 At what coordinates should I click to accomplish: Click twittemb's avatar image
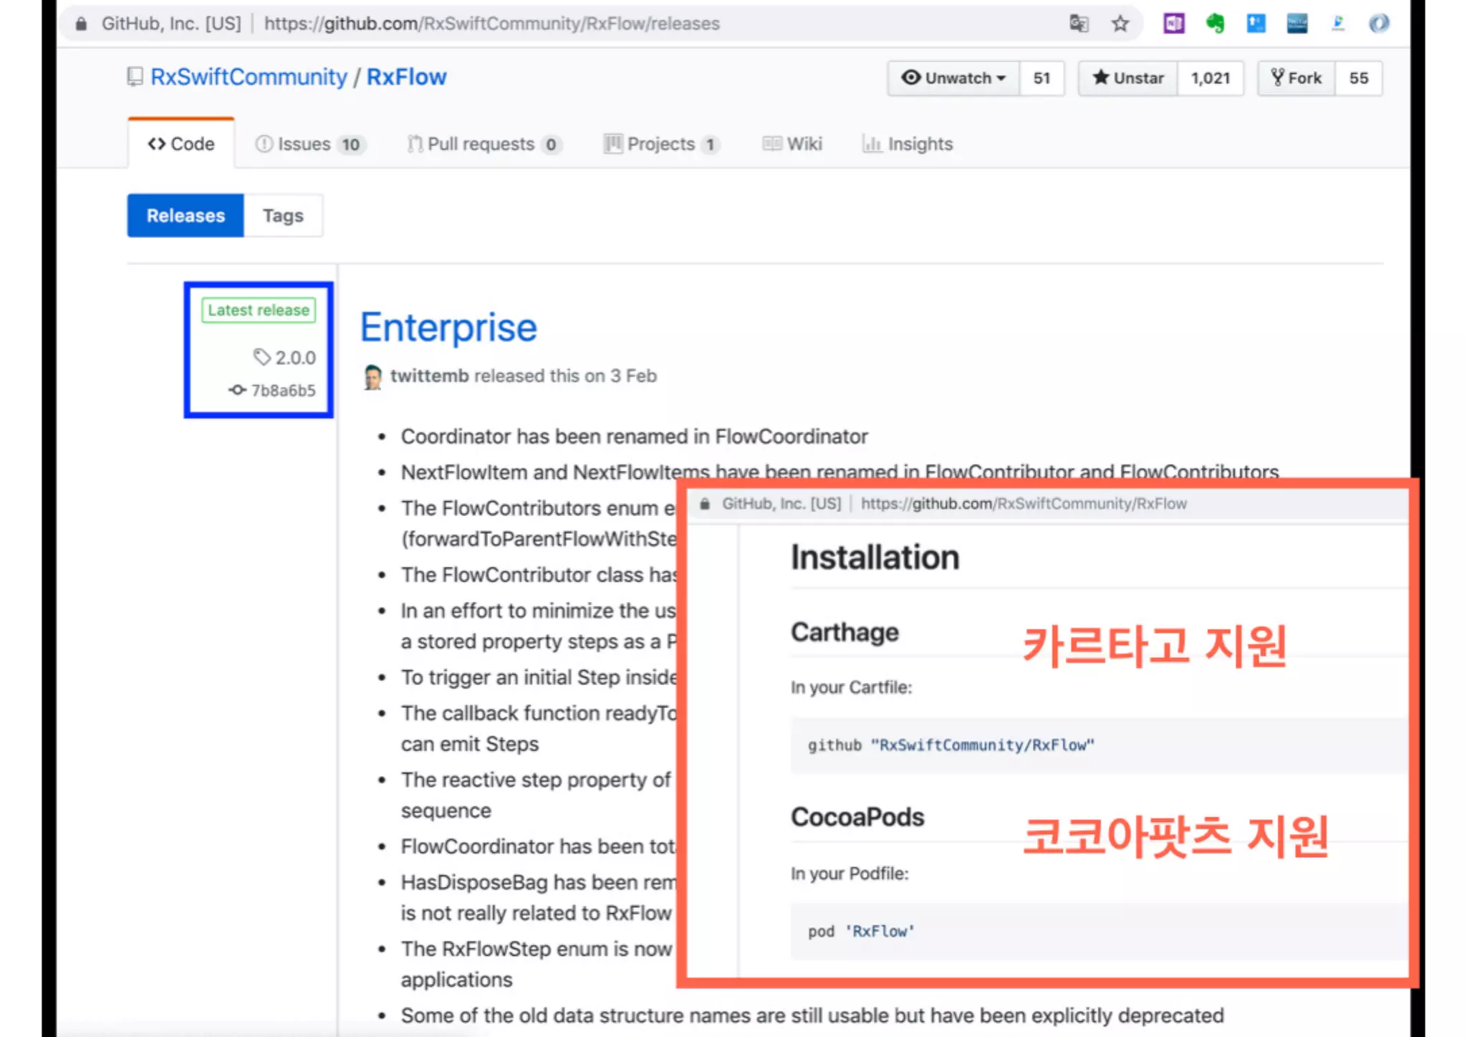click(x=372, y=377)
